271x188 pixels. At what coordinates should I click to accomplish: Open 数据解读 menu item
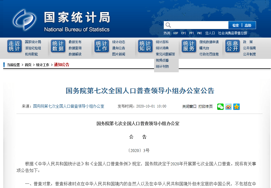click(x=75, y=54)
